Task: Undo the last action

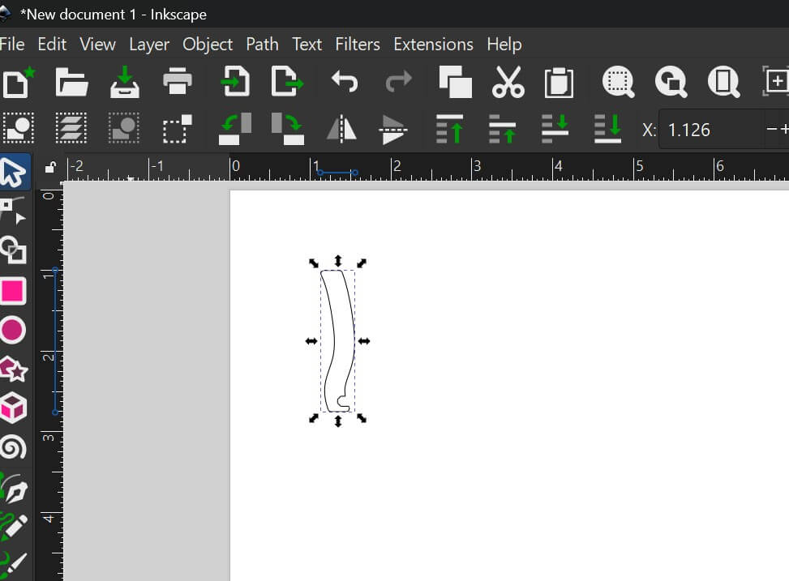Action: [345, 81]
